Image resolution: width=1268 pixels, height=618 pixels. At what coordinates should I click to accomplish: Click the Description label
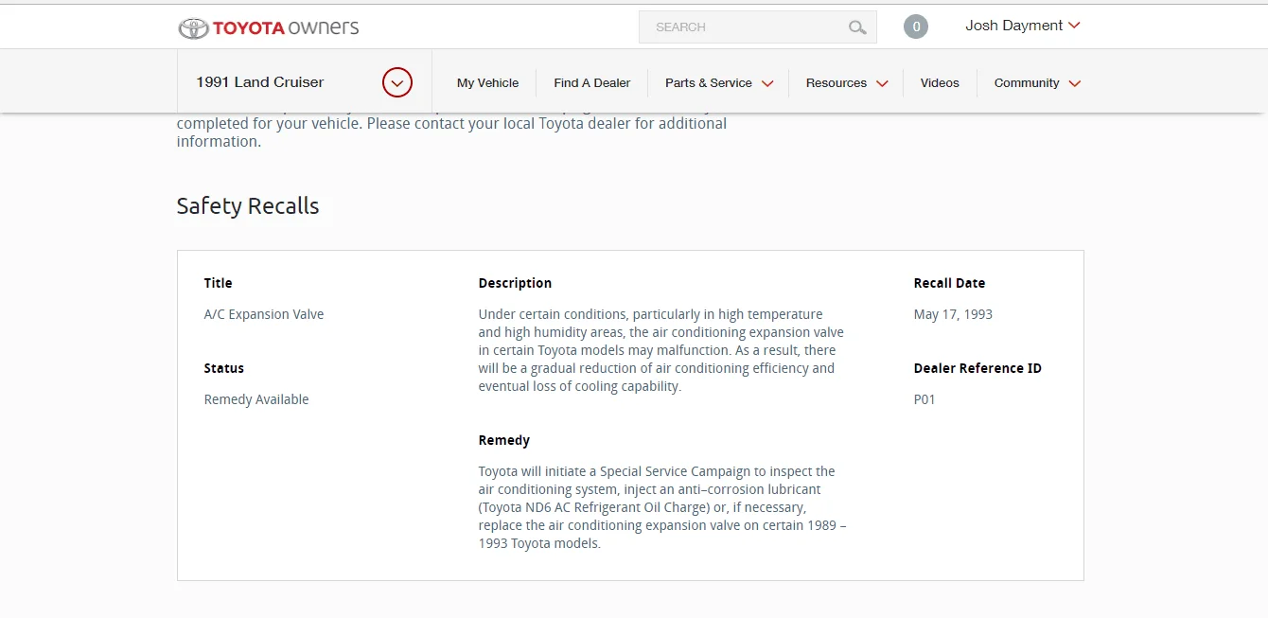(515, 283)
